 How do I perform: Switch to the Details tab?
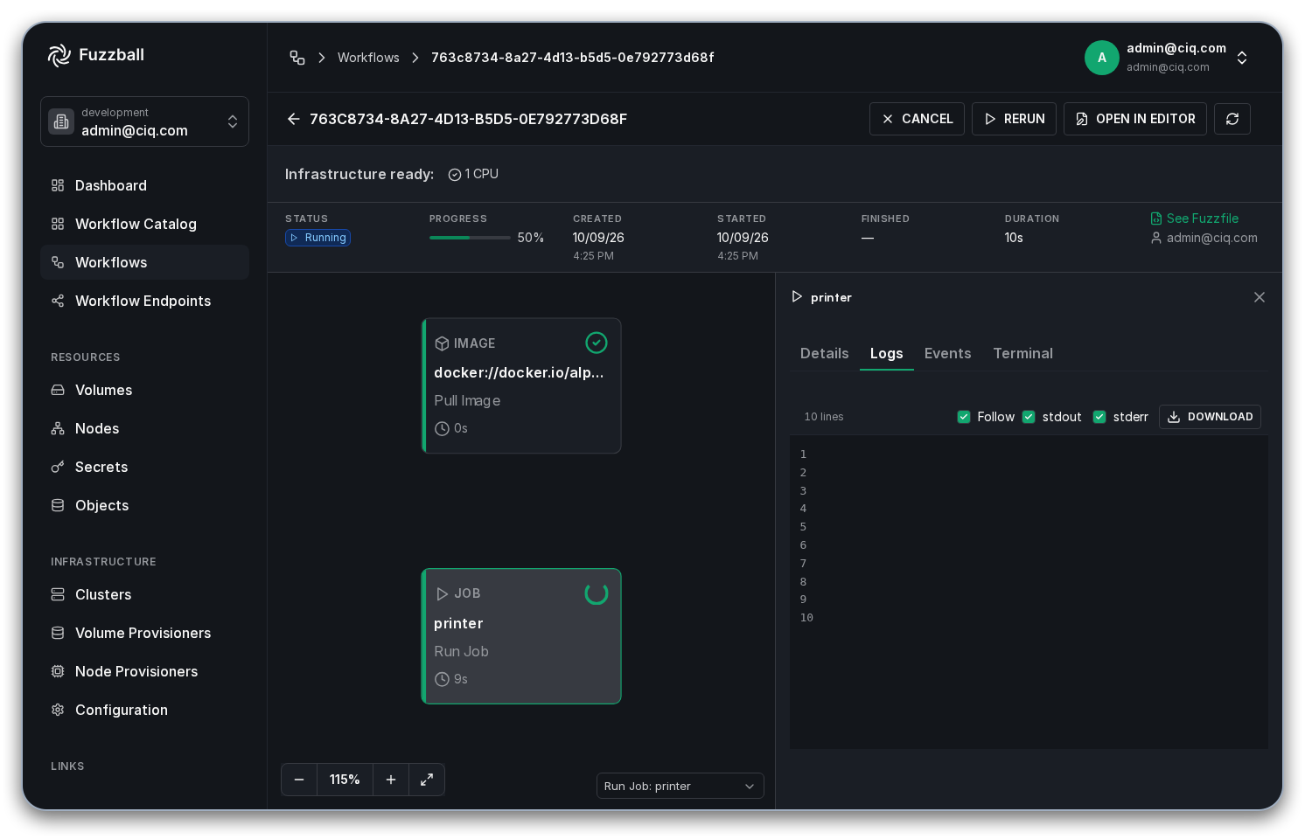click(x=825, y=353)
